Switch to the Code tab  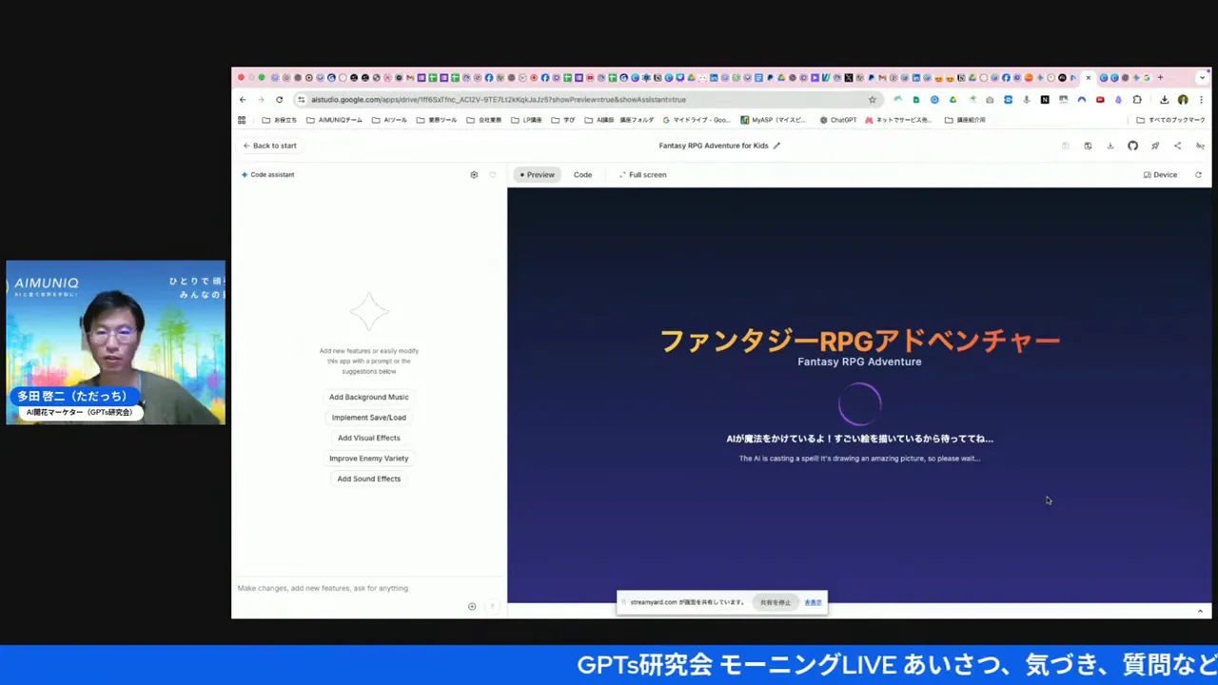click(582, 175)
